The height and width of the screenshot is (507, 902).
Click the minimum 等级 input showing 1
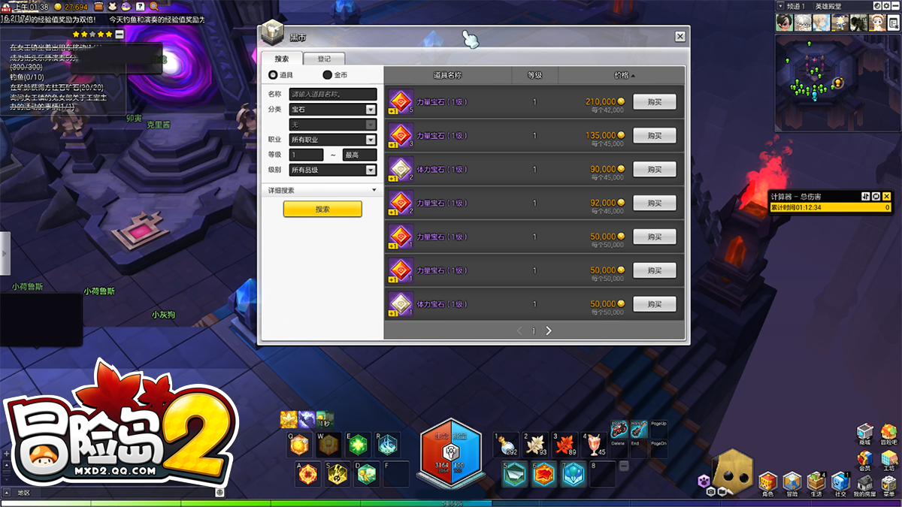pyautogui.click(x=307, y=155)
